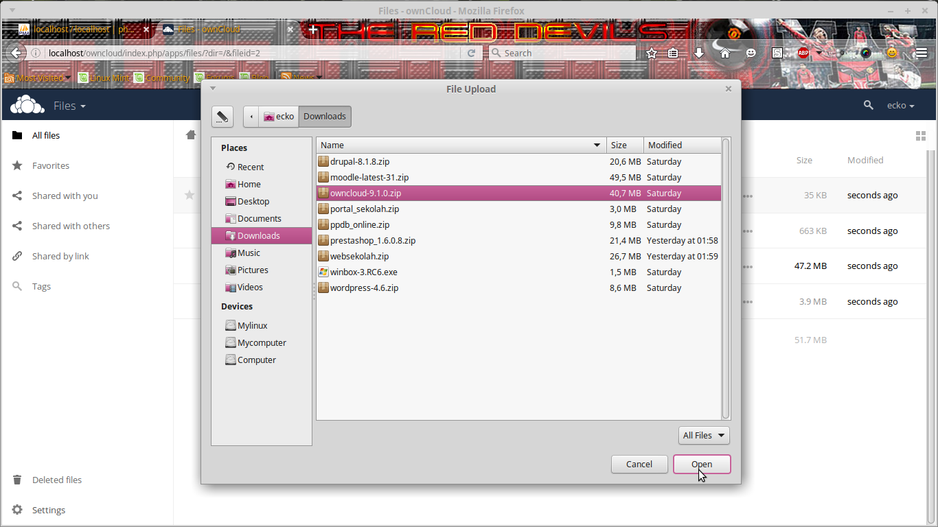Click the Adblock Plus ABP icon

point(803,53)
